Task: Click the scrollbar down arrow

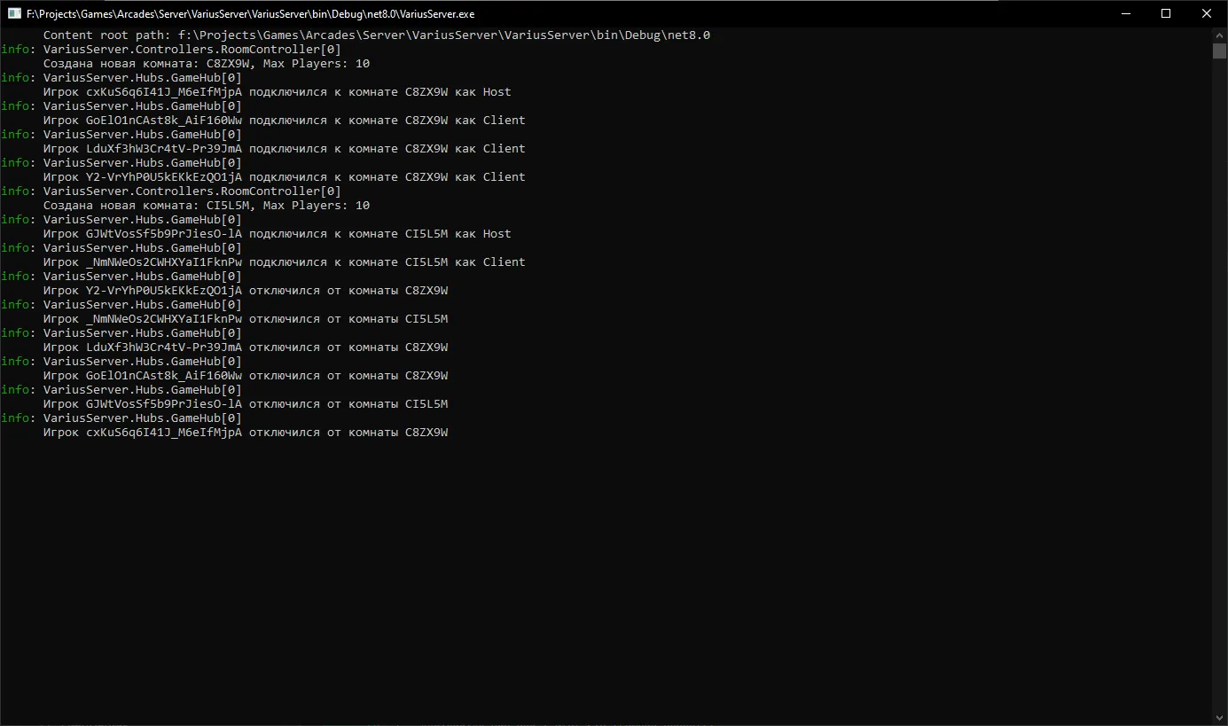Action: point(1219,717)
